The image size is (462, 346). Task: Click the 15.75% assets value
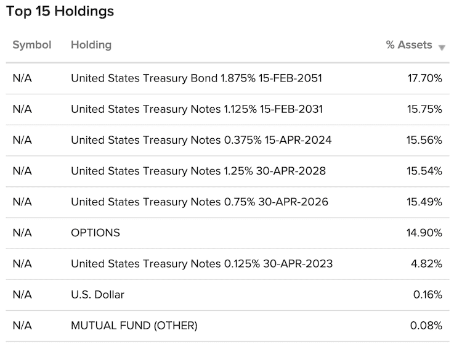[x=424, y=109]
